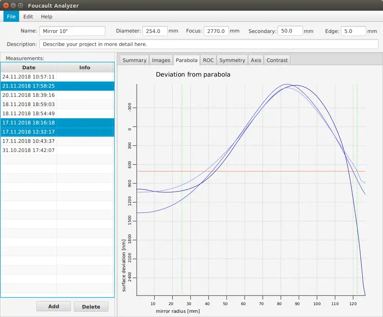Viewport: 383px width, 317px height.
Task: Edit the Secondary size field
Action: pyautogui.click(x=290, y=31)
